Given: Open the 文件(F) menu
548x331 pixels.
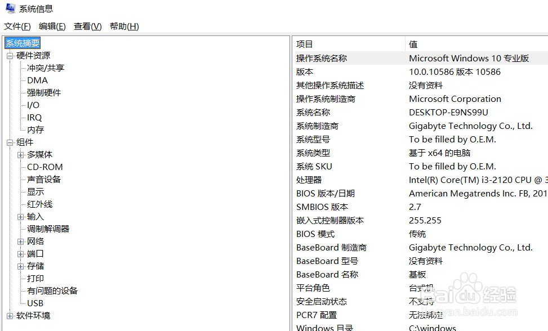Looking at the screenshot, I should [x=16, y=26].
